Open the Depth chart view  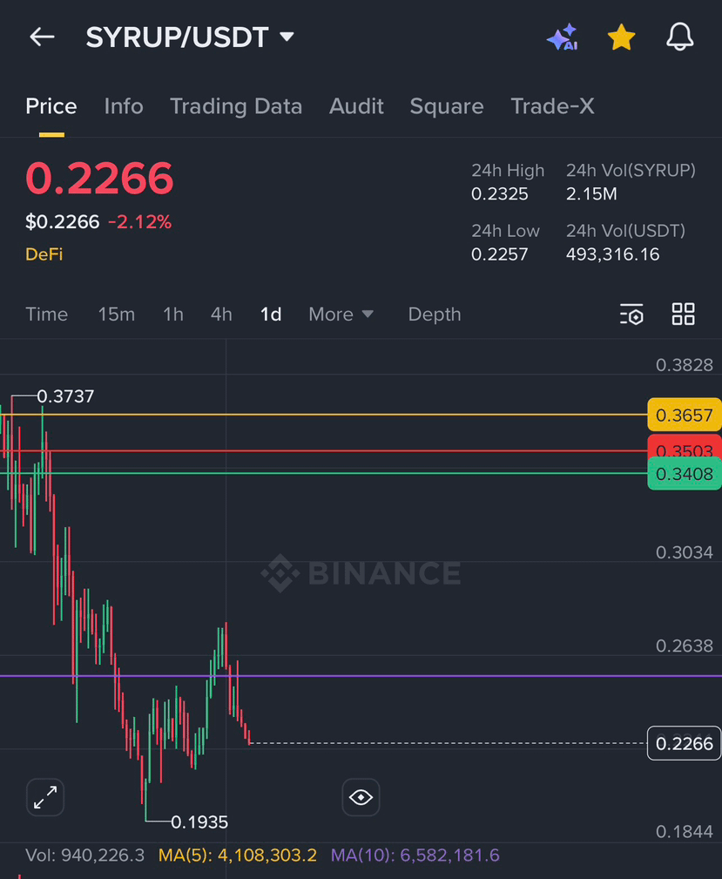[435, 314]
